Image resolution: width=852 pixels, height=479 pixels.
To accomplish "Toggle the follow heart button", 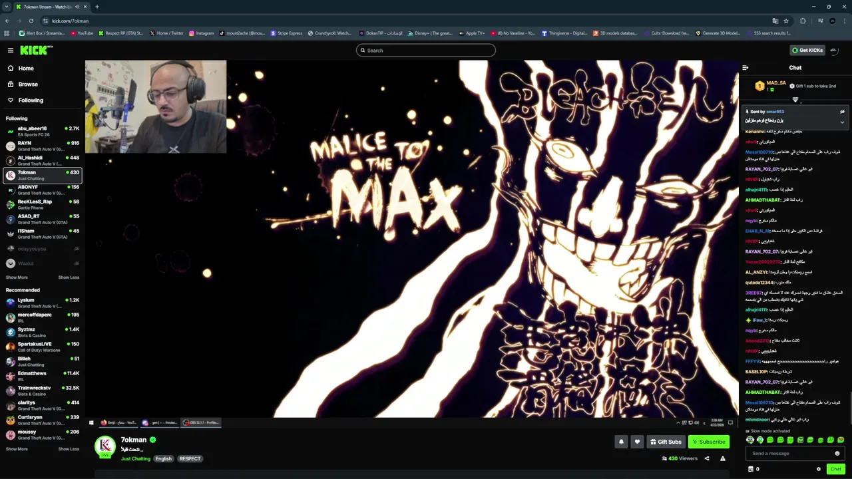I will click(x=637, y=442).
